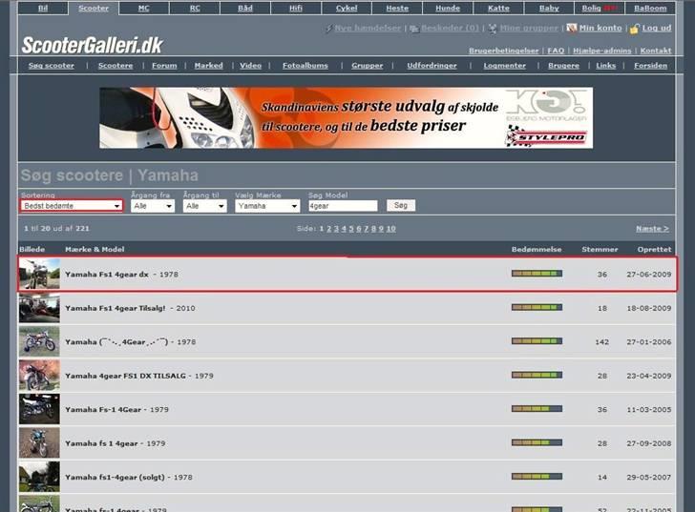
Task: Open the Vælg Mærke dropdown showing Yamaha
Action: tap(267, 206)
